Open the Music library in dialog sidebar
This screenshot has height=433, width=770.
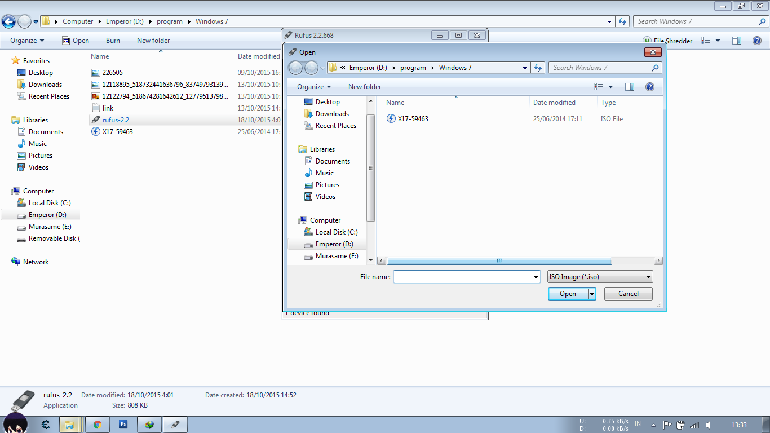tap(325, 173)
